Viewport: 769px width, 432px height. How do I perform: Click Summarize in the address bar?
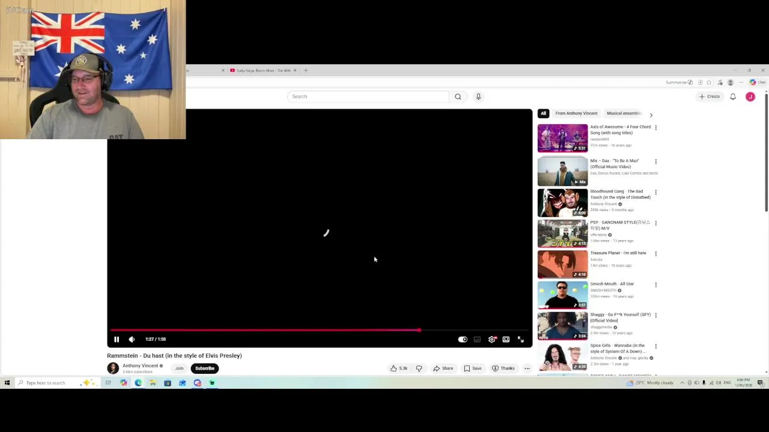679,82
